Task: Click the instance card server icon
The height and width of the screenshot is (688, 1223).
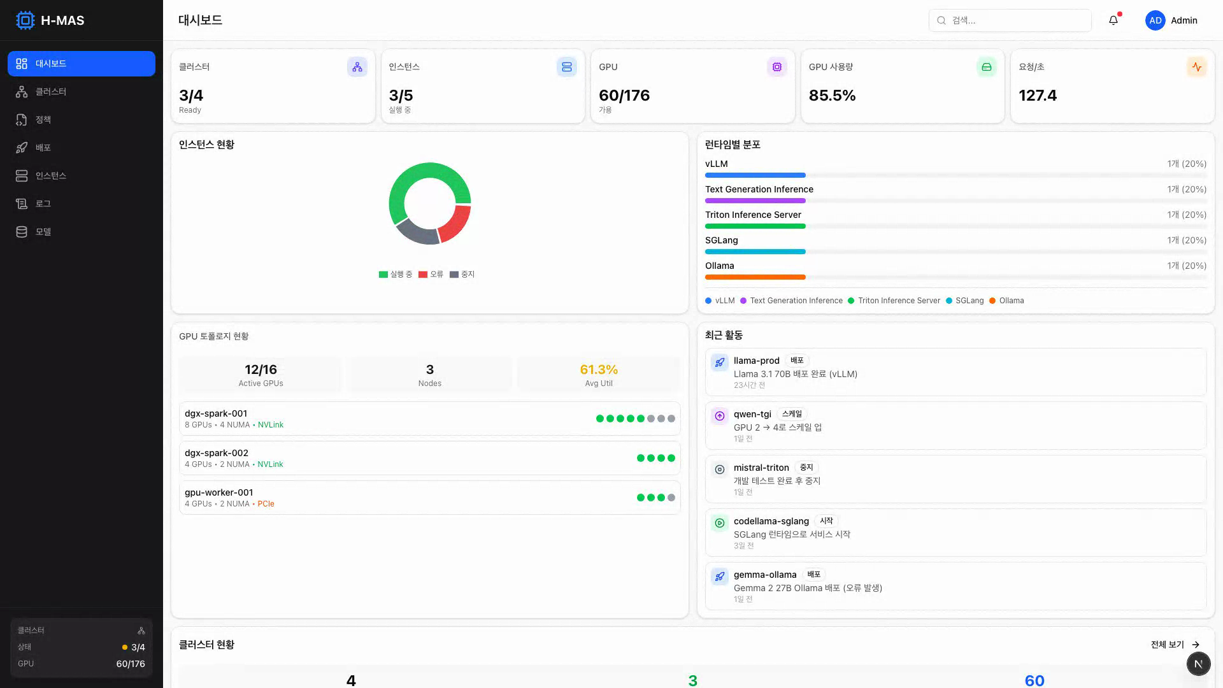Action: tap(566, 67)
